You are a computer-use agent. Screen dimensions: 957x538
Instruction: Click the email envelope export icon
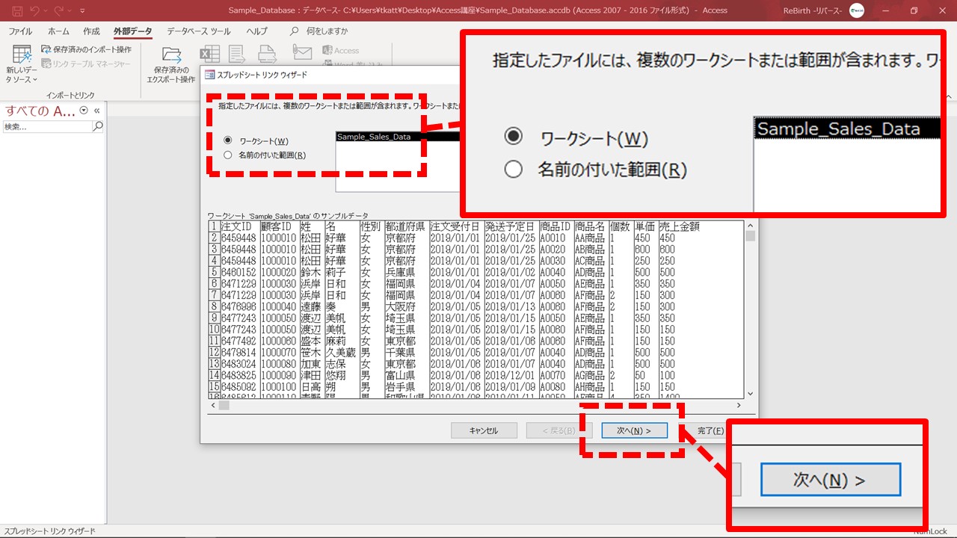pos(302,52)
